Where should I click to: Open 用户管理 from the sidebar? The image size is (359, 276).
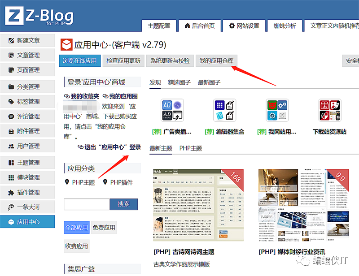[28, 146]
